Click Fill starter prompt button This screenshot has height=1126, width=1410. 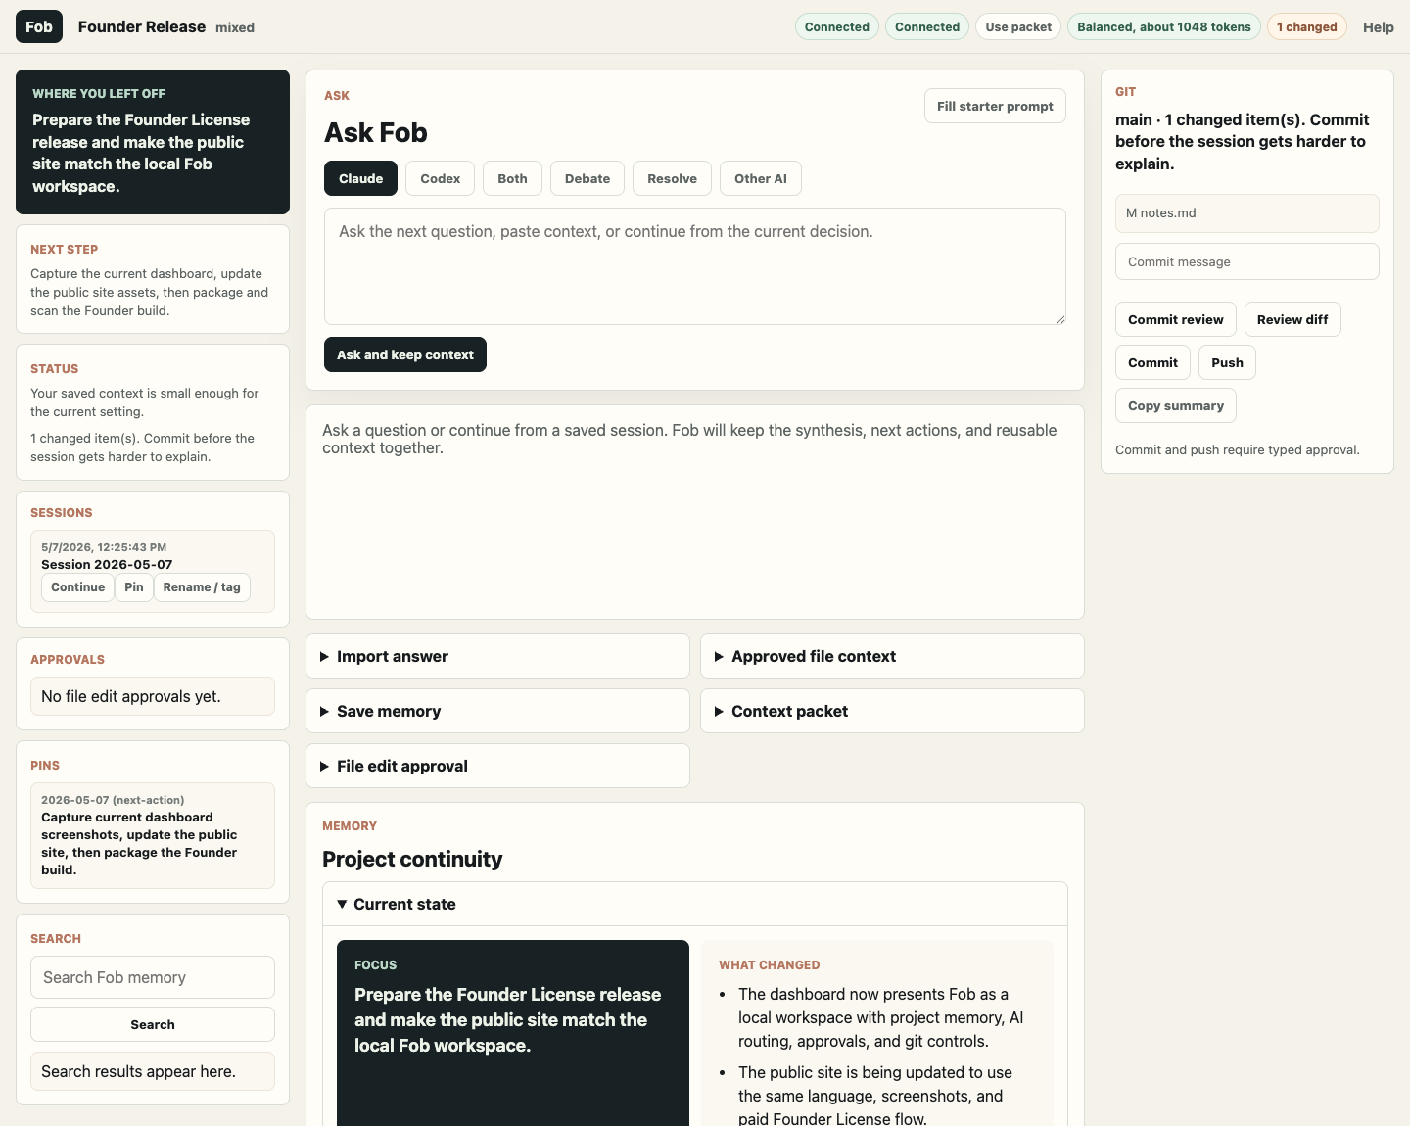[995, 106]
